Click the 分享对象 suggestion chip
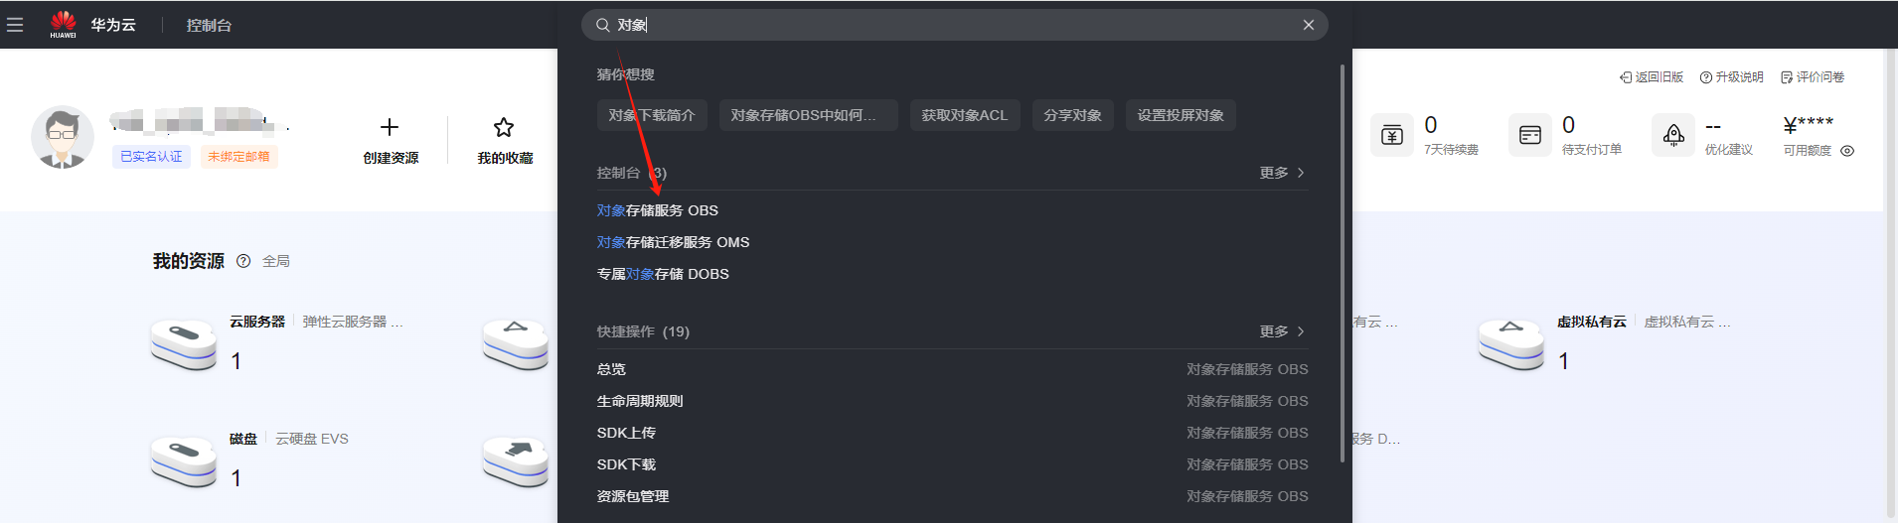Image resolution: width=1898 pixels, height=523 pixels. point(1072,115)
